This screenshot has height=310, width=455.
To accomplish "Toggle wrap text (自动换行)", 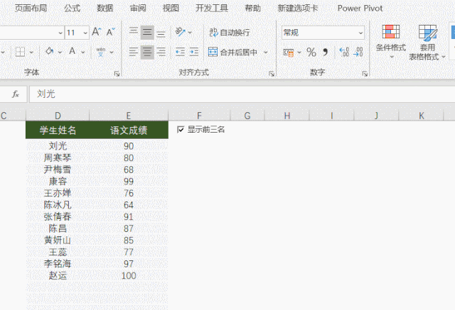I will [230, 33].
